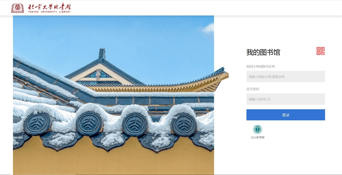Screen dimensions: 342x175
Task: Click the rightmost round roof tile emblem
Action: coord(184,125)
